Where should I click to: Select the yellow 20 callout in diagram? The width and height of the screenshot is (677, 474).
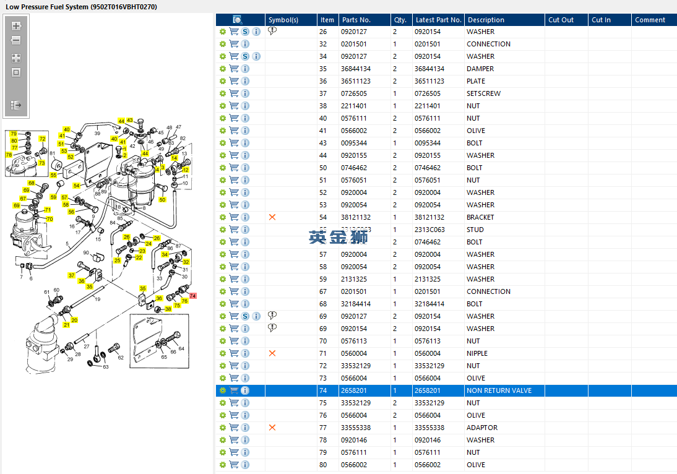click(74, 320)
